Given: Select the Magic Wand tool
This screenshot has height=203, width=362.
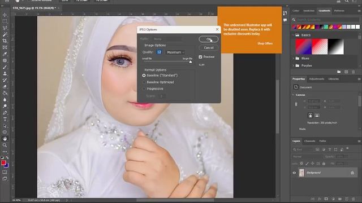Looking at the screenshot, I should (5, 34).
